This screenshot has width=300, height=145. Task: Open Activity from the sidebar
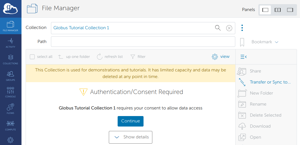coord(10,43)
